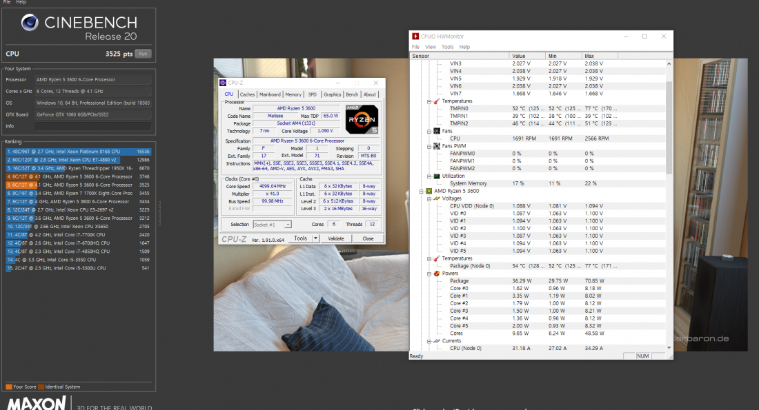Collapse the AMD Ryzen 5 3600 tree node
The height and width of the screenshot is (410, 759).
[x=422, y=191]
